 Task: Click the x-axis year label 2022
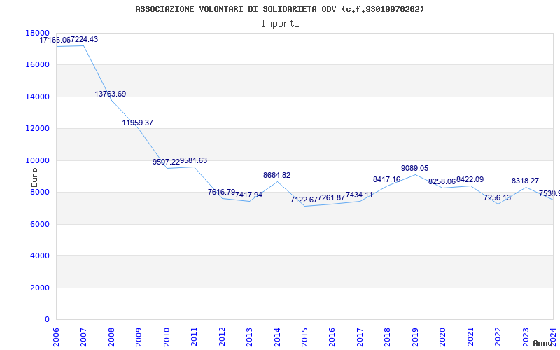pos(498,337)
